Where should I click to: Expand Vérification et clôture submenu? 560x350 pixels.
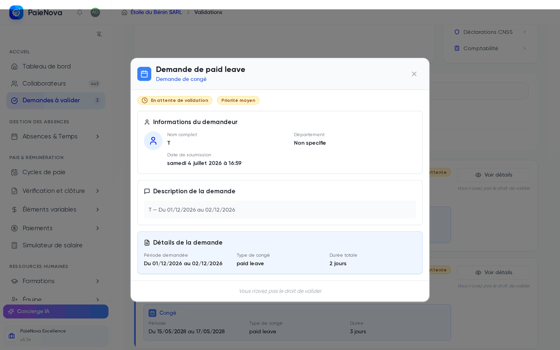coord(98,191)
